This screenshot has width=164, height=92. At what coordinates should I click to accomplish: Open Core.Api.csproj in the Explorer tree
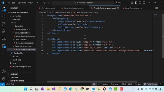tap(23, 29)
